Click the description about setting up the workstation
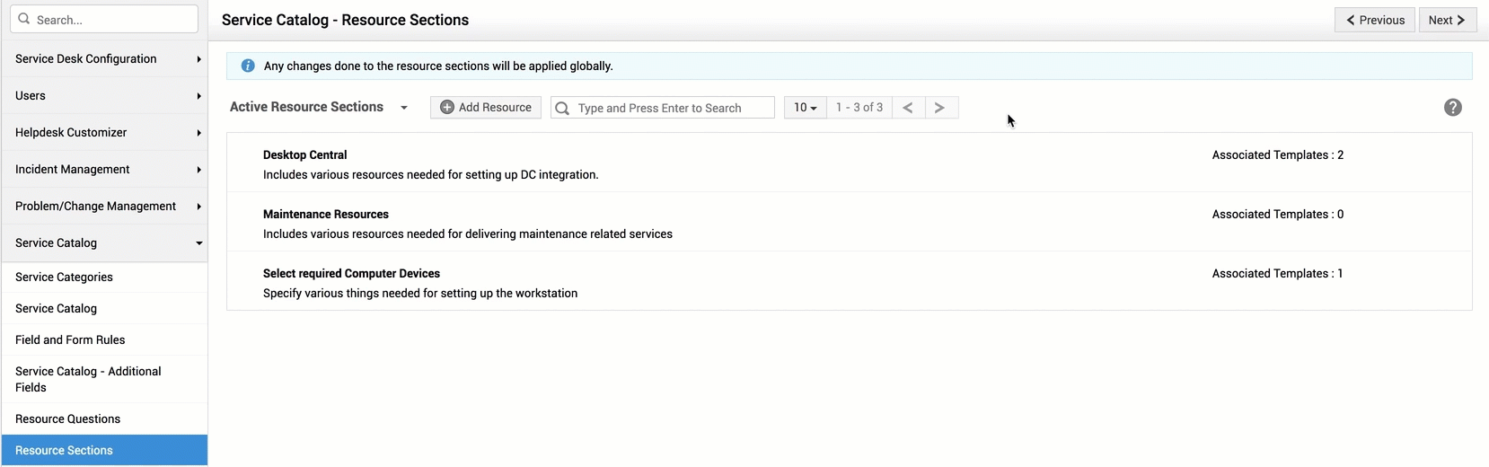This screenshot has width=1489, height=467. pyautogui.click(x=420, y=293)
